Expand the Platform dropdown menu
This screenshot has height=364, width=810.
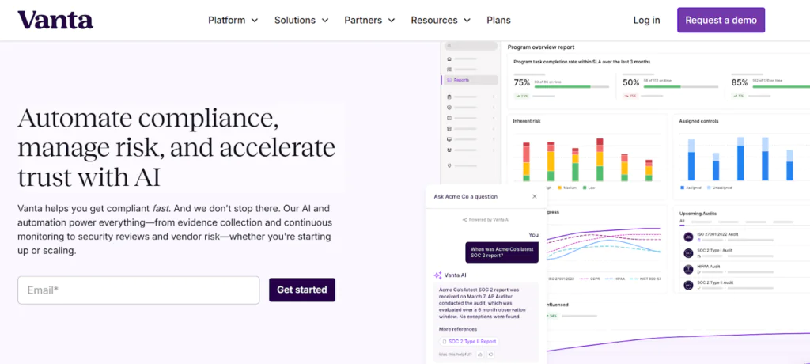(x=232, y=20)
